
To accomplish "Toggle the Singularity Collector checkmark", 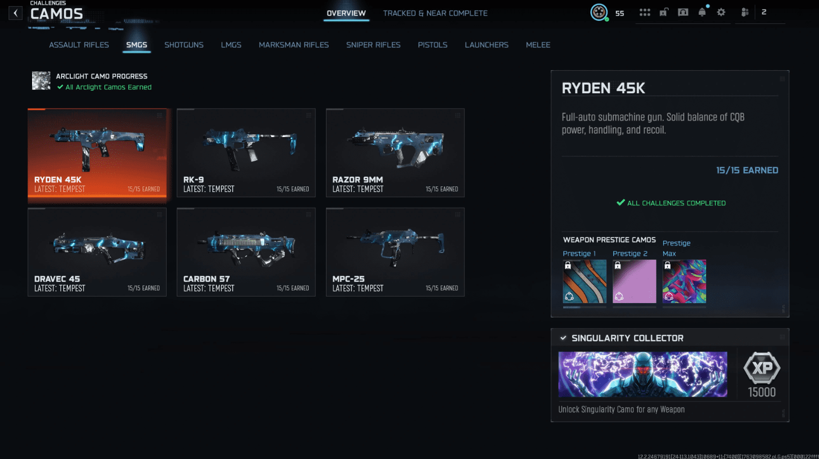I will point(563,337).
